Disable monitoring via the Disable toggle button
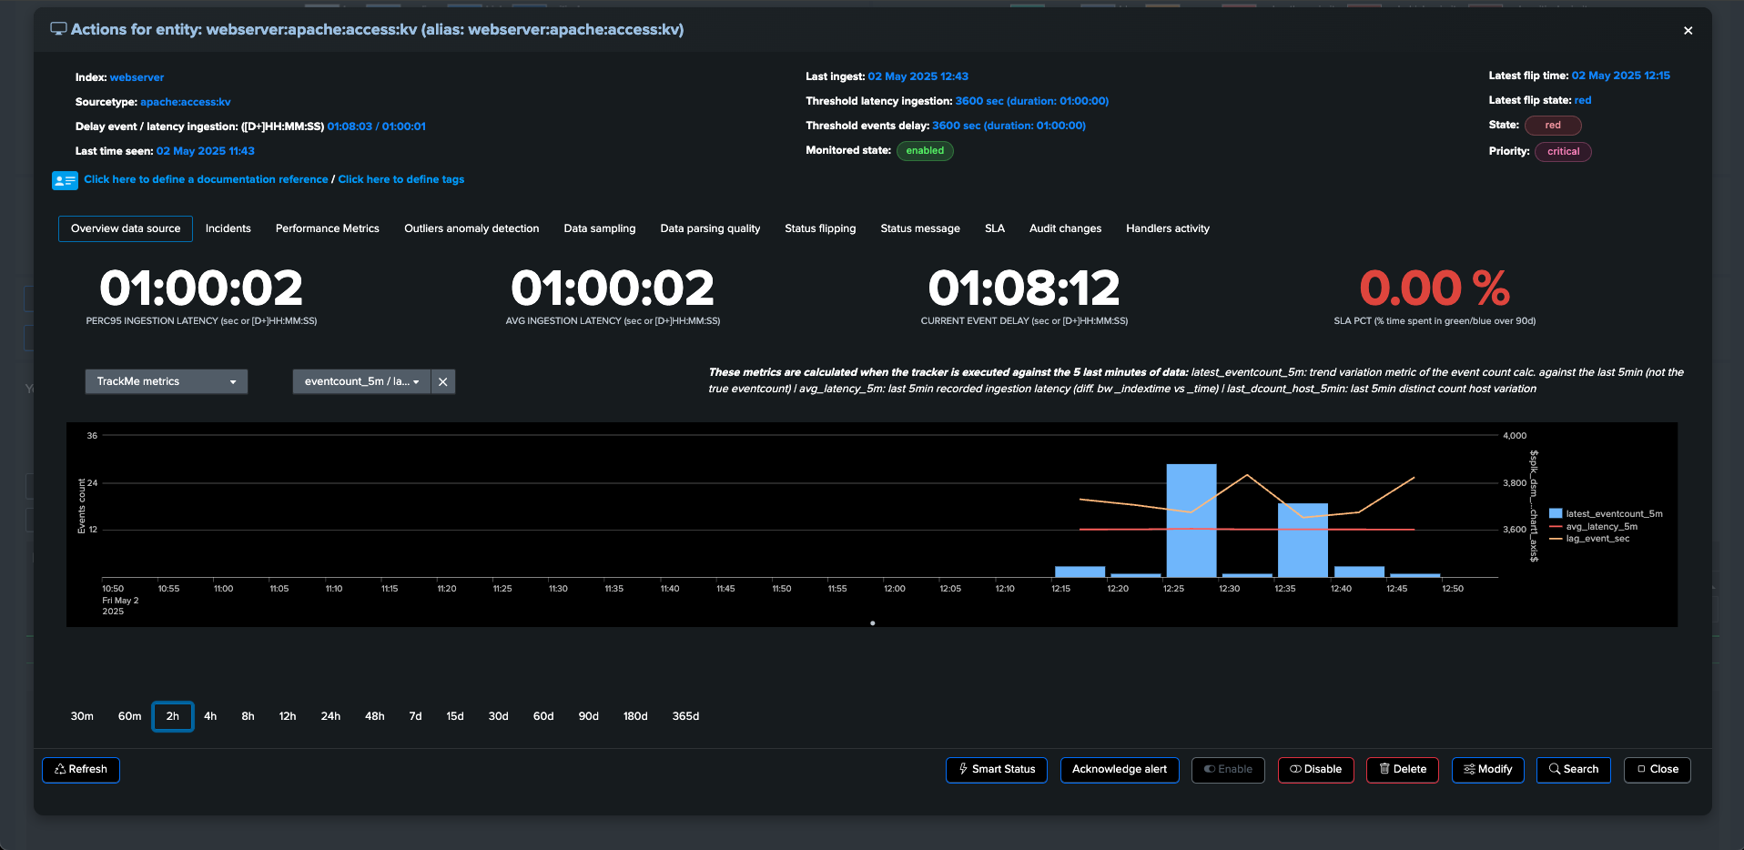 click(1316, 770)
